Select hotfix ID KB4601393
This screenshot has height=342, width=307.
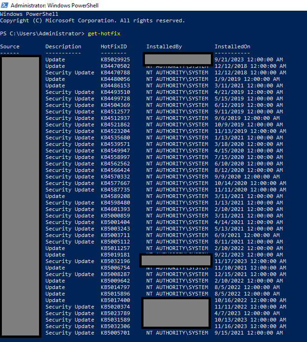[x=115, y=209]
